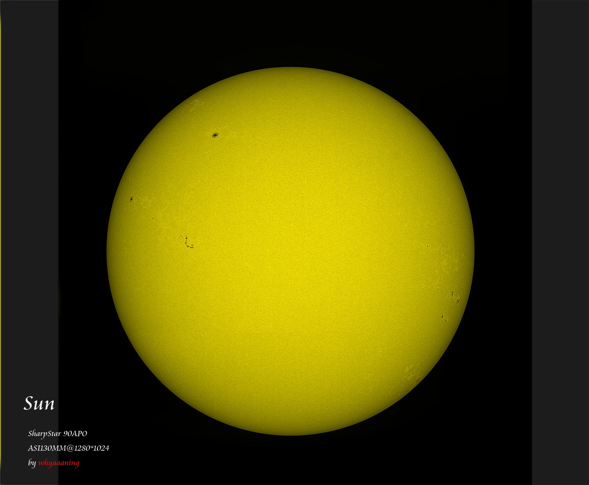This screenshot has height=485, width=589.
Task: Click the gray strip above the "Sun" title
Action: (x=29, y=208)
